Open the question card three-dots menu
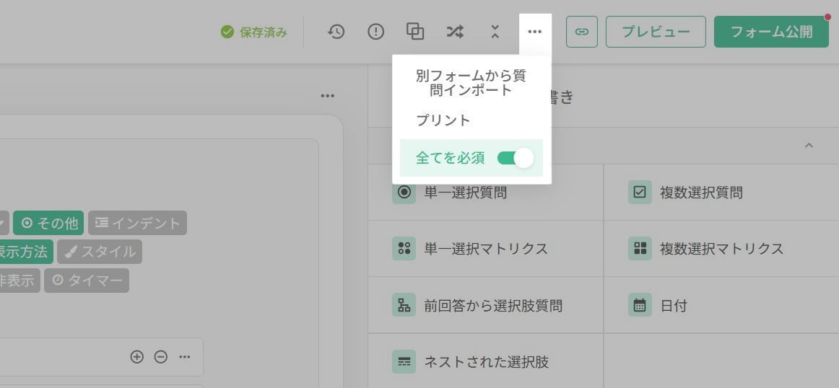The height and width of the screenshot is (388, 839). (328, 96)
